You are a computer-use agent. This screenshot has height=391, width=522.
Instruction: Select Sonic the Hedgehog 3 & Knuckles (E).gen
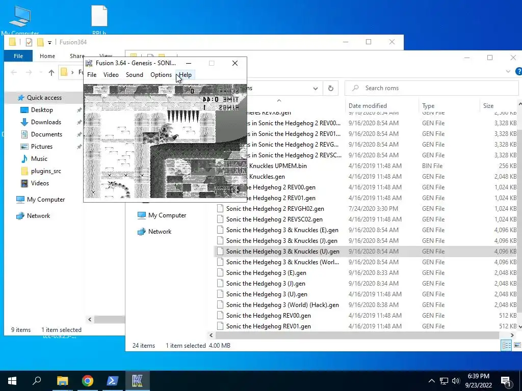point(282,230)
